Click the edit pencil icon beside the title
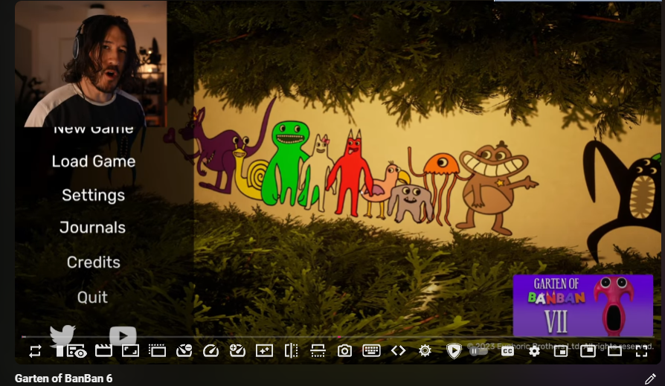Screen dimensions: 665x386 pyautogui.click(x=650, y=379)
